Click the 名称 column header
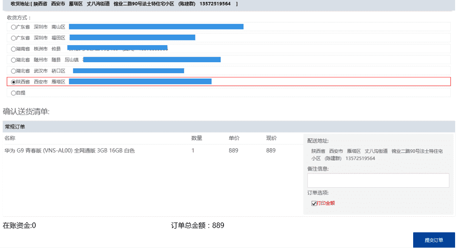457x248 pixels. coord(10,138)
